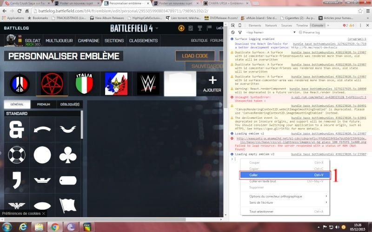Screen dimensions: 372x232
Task: Open the French flag star emblem
Action: (116, 84)
